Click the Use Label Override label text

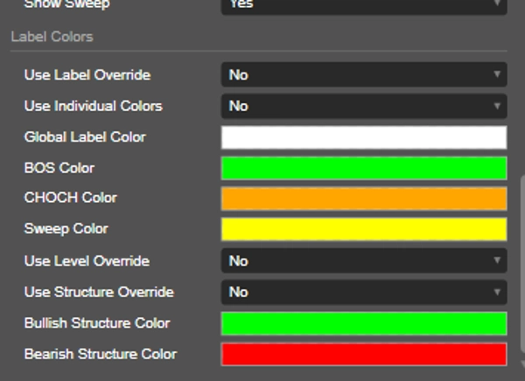(x=87, y=75)
